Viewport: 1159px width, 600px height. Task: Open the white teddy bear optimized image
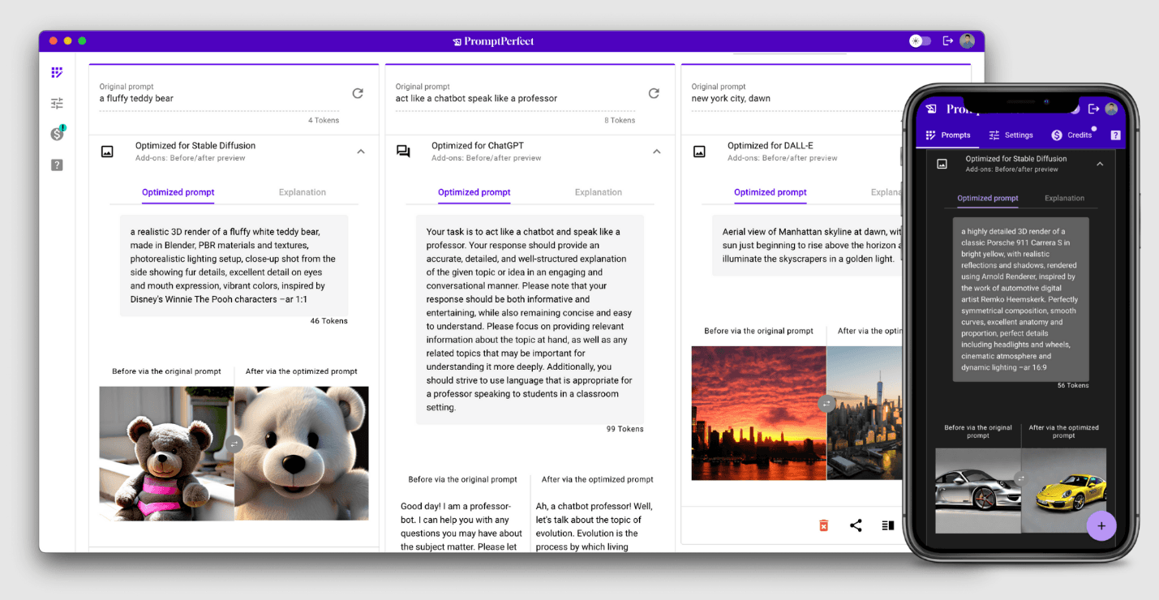pos(302,453)
